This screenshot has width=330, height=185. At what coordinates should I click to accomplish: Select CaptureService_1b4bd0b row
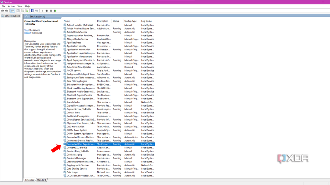[109, 109]
